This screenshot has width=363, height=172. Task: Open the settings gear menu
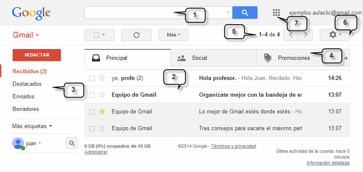click(334, 35)
